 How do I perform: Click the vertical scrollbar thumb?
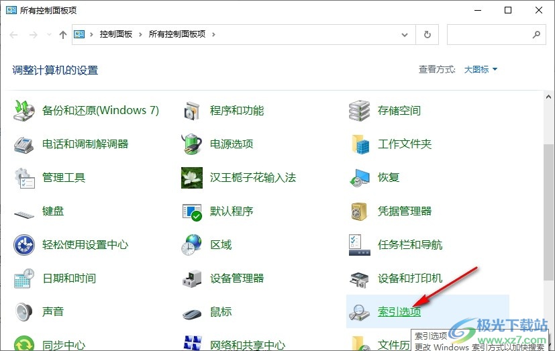548,212
